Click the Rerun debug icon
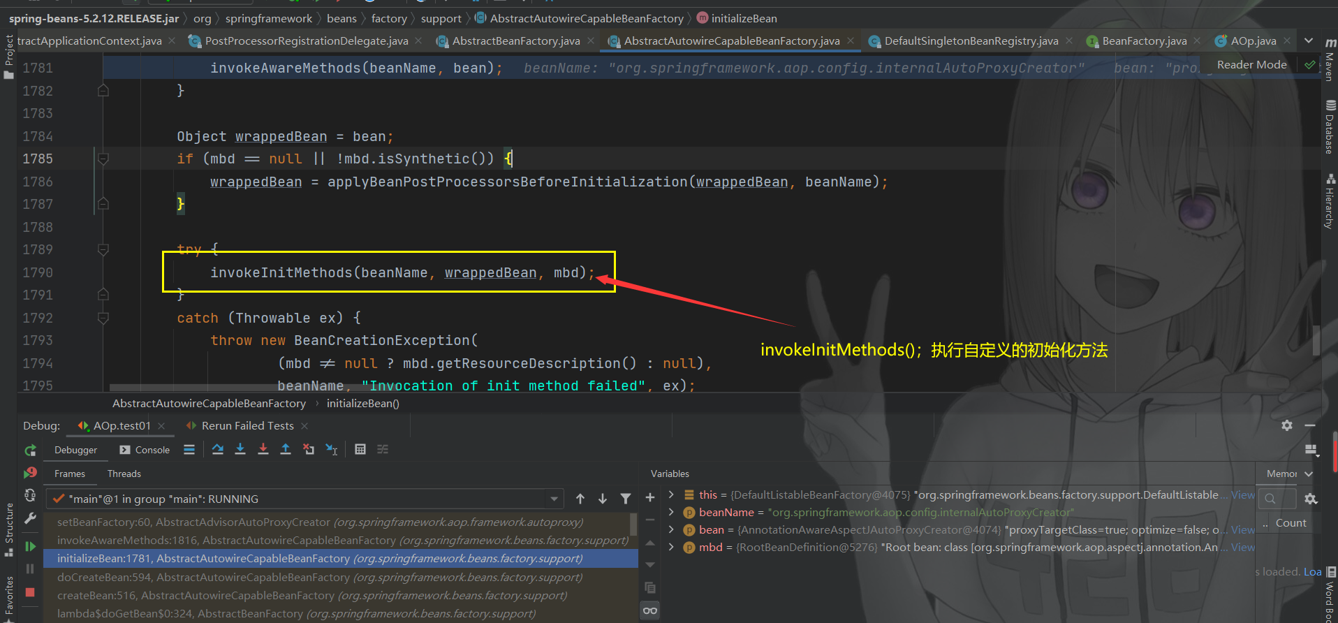 30,450
